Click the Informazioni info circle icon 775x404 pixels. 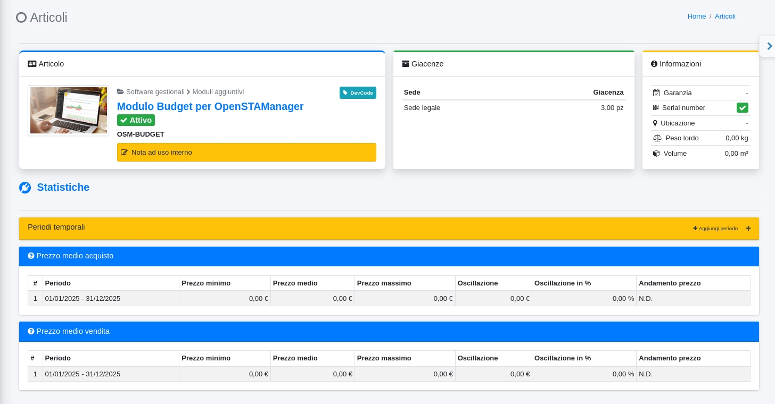654,64
